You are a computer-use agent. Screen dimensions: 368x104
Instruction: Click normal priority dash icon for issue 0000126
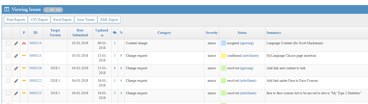(x=24, y=68)
